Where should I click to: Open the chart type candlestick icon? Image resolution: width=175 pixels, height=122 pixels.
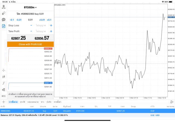click(4, 77)
